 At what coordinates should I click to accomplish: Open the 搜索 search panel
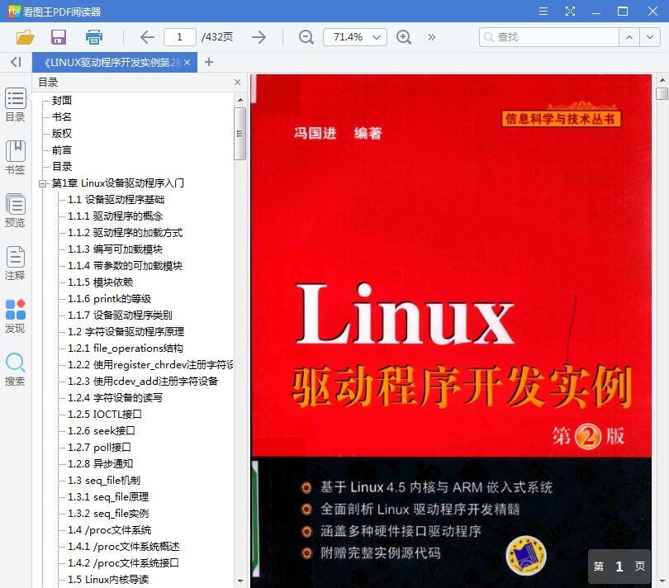[16, 369]
